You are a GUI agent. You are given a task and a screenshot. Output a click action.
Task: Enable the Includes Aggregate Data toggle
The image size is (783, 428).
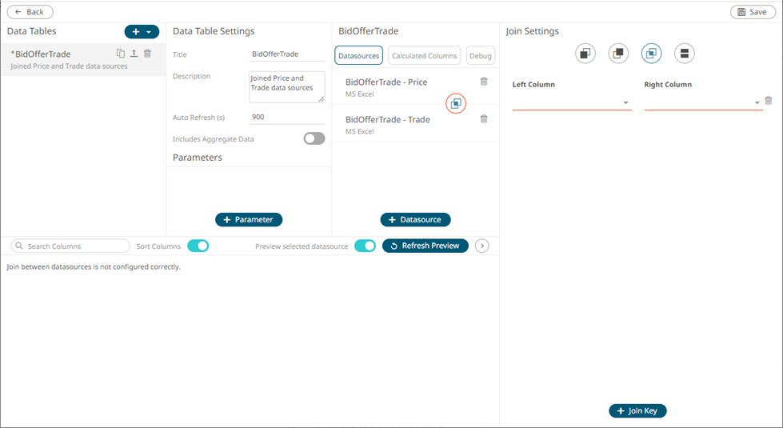(314, 138)
